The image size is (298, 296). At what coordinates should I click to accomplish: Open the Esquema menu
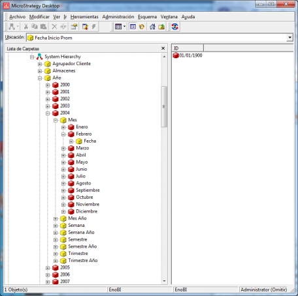tap(147, 17)
